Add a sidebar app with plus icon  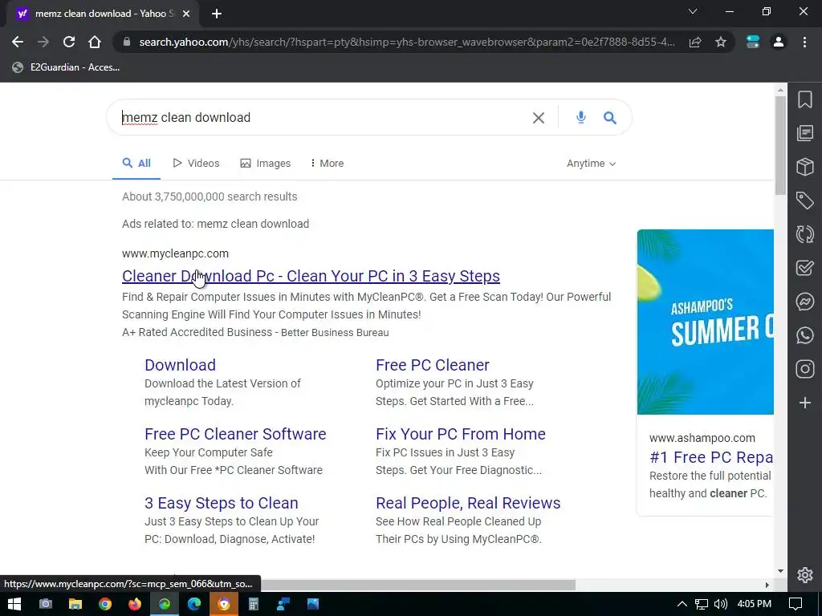pyautogui.click(x=804, y=403)
